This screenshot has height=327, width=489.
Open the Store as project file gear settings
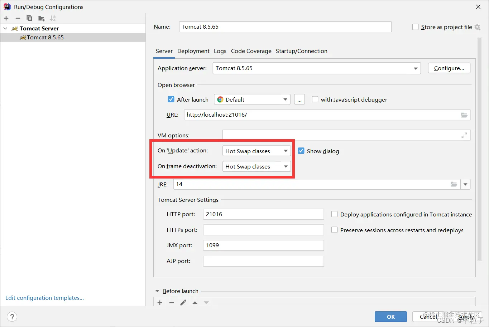pos(477,27)
